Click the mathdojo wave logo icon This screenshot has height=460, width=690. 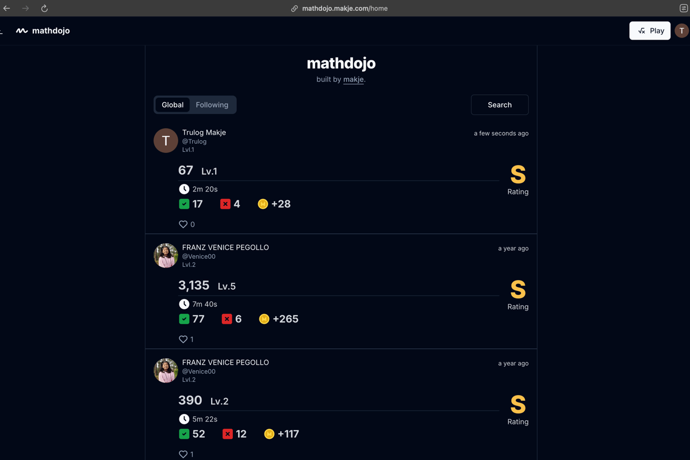[x=22, y=31]
